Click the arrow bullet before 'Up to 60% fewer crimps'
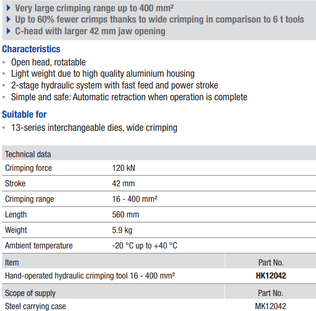Screen dimensions: 316x311 point(8,19)
